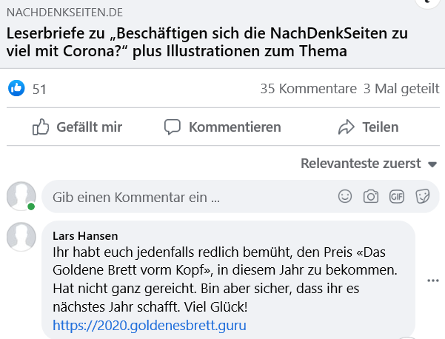Open the 2020.goldenesbrett.guru link
This screenshot has width=445, height=339.
coord(149,325)
